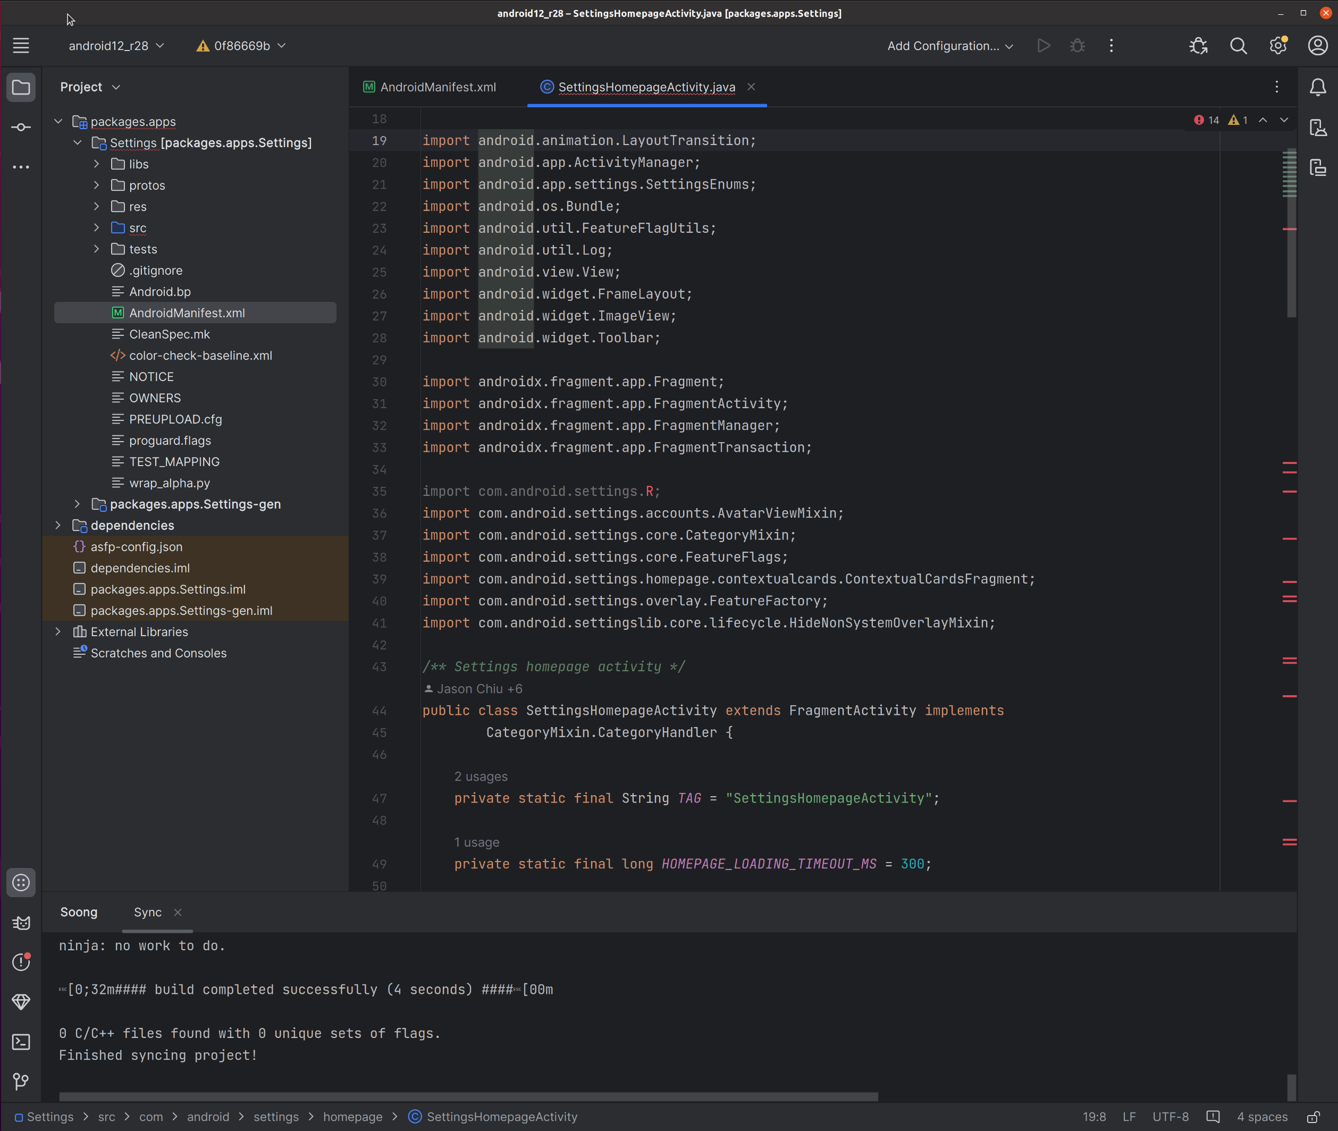Toggle read-only lock in status bar
The image size is (1338, 1131).
[1313, 1117]
